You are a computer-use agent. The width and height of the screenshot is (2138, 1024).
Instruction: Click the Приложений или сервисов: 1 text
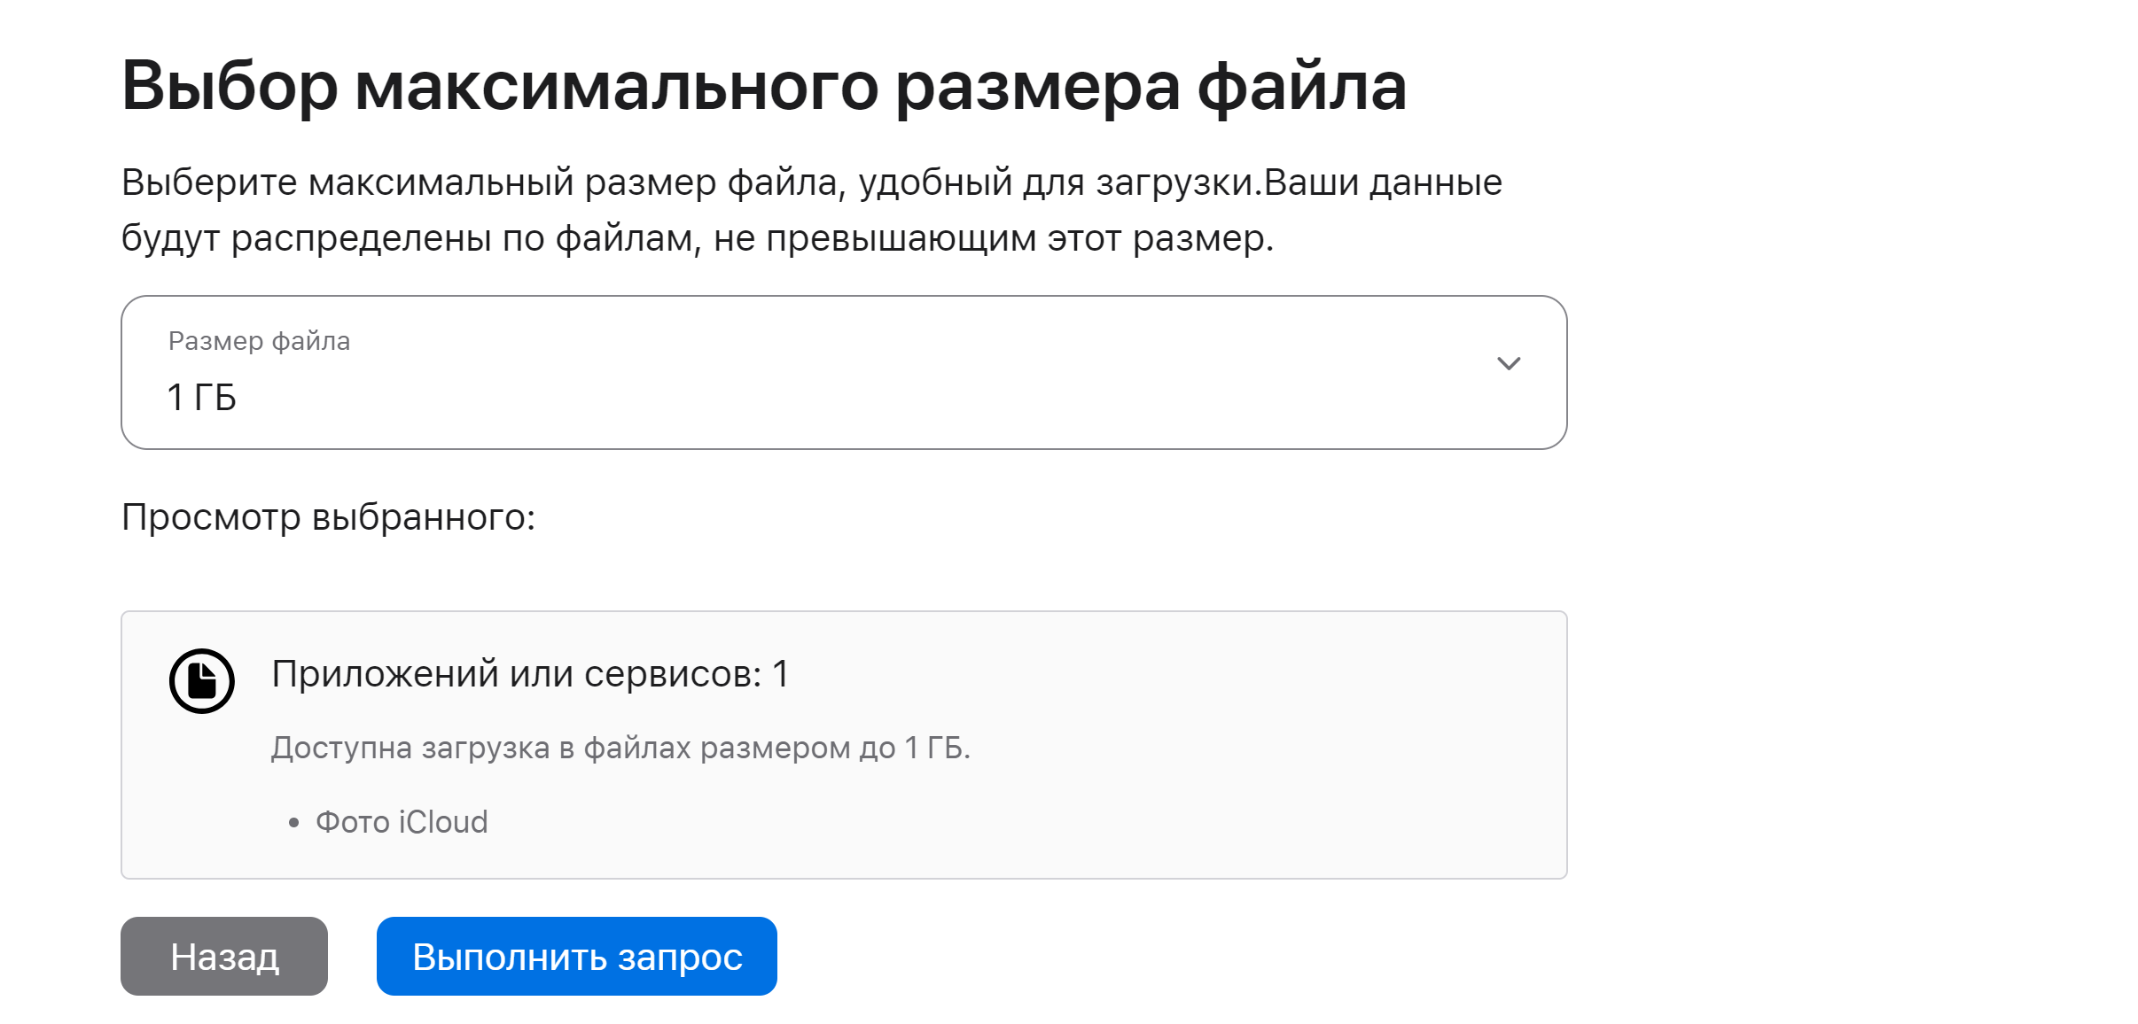[530, 674]
